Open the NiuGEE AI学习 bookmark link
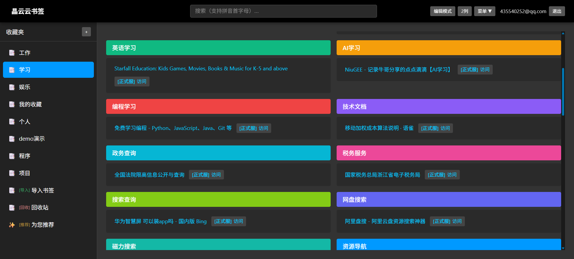 [398, 69]
